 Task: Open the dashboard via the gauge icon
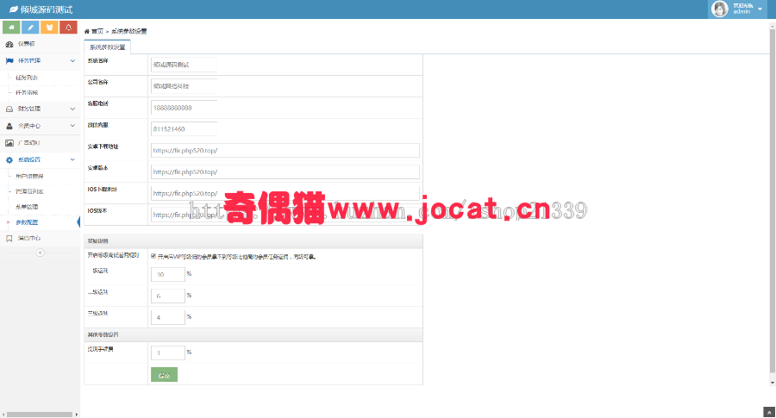(x=9, y=44)
